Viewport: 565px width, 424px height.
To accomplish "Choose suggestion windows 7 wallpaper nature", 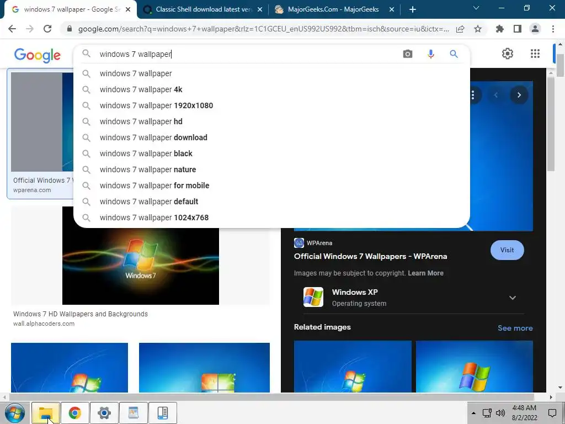I will pyautogui.click(x=271, y=169).
